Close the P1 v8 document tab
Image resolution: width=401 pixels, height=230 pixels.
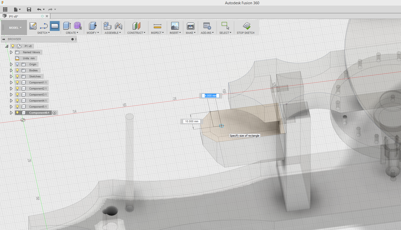(47, 16)
